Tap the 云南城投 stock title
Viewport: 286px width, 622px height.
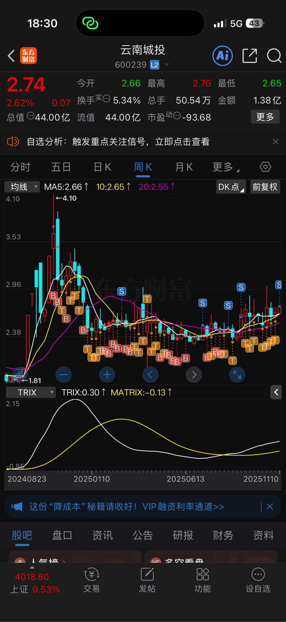pyautogui.click(x=143, y=50)
